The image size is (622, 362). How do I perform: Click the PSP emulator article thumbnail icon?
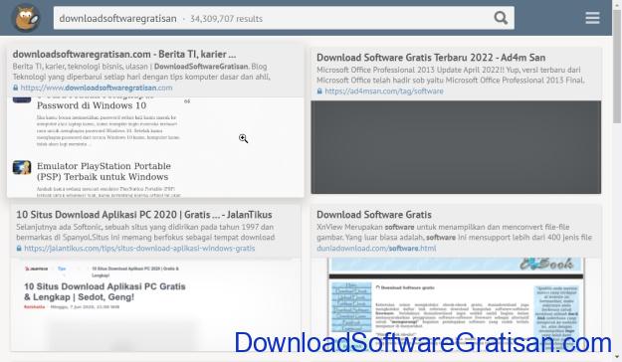pyautogui.click(x=22, y=167)
